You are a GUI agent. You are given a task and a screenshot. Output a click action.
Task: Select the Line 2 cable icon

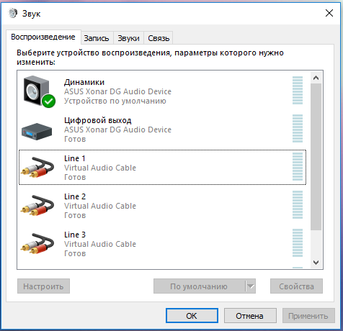37,205
